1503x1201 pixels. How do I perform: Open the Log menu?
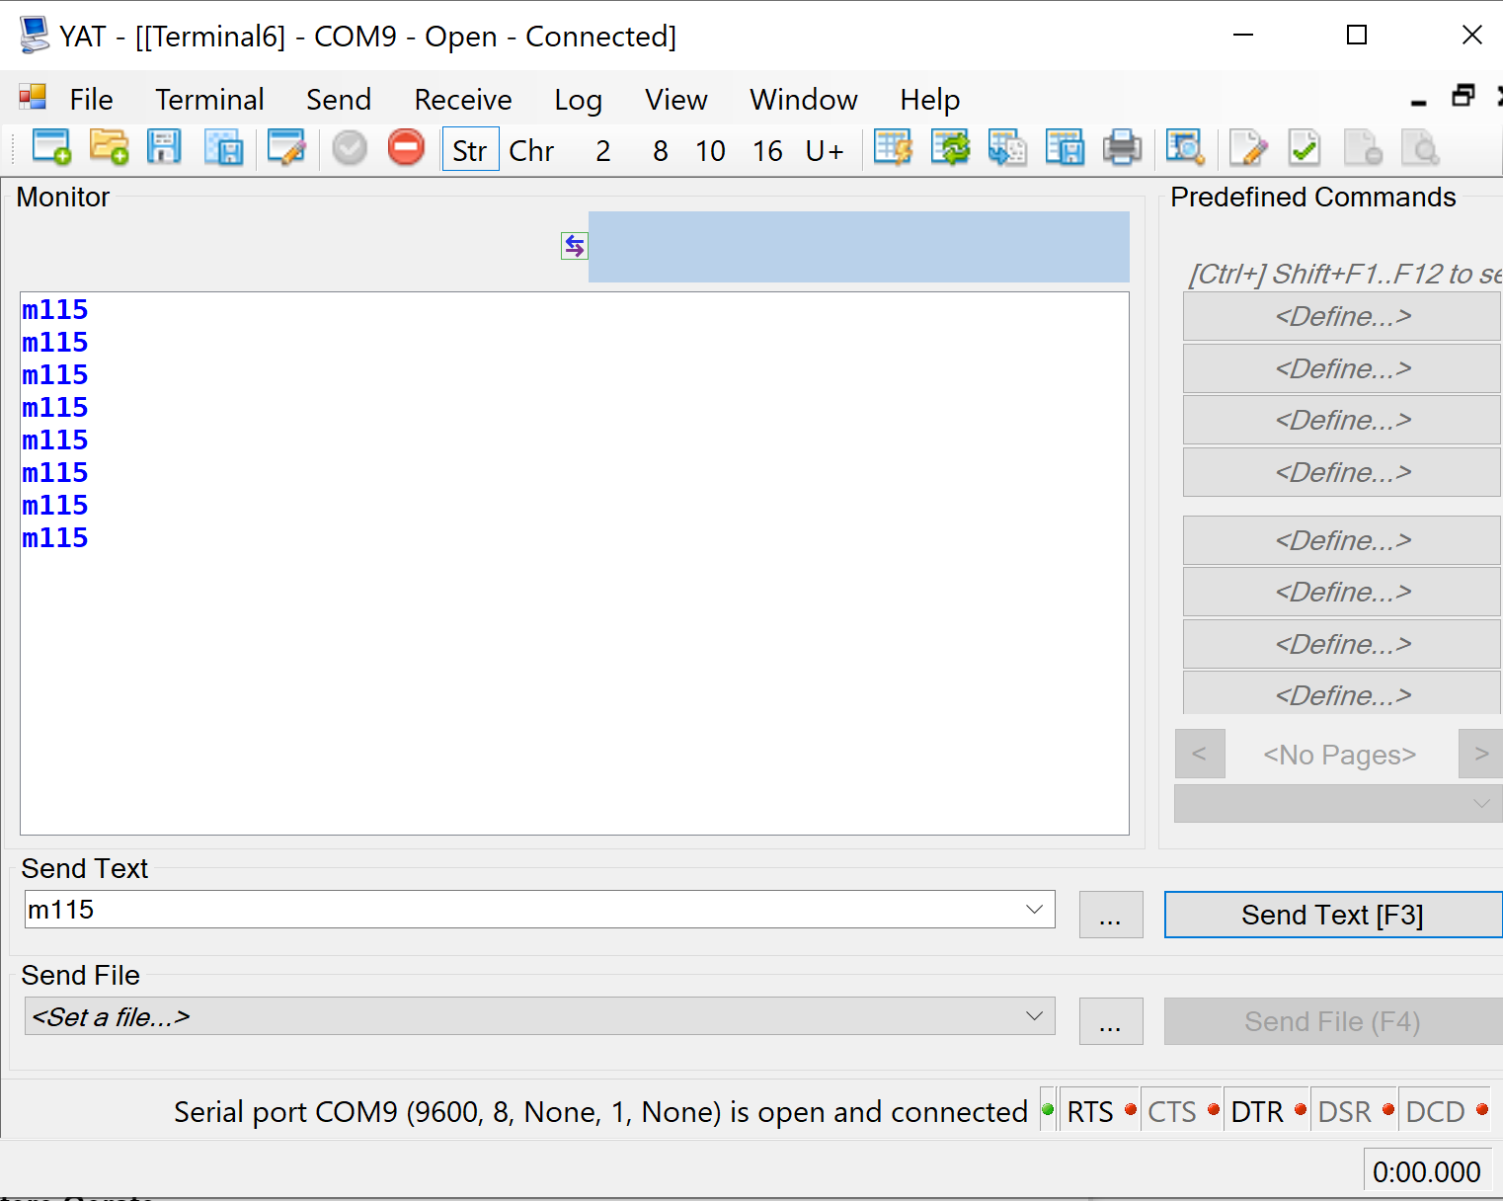click(x=578, y=99)
